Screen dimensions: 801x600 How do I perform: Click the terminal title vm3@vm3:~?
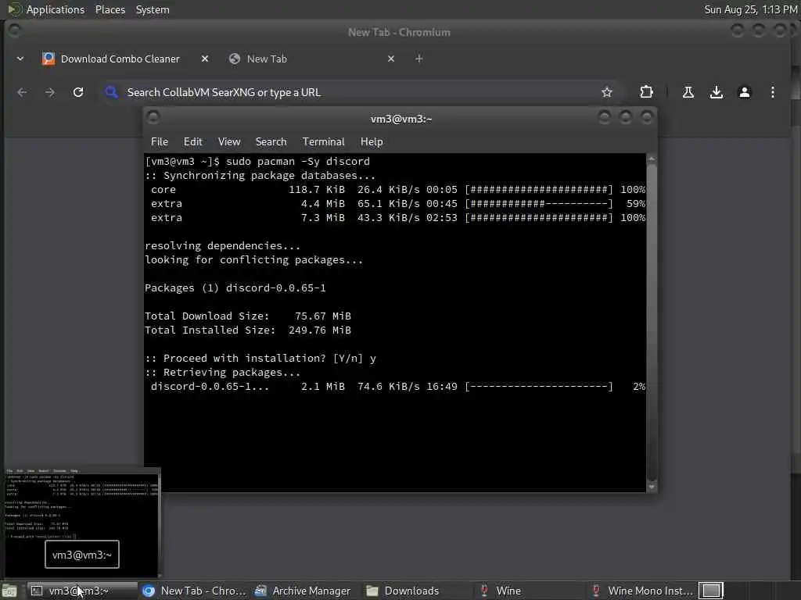click(x=401, y=119)
